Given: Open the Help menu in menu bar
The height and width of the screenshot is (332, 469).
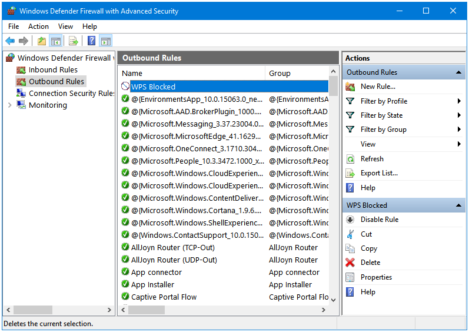Looking at the screenshot, I should [x=89, y=26].
